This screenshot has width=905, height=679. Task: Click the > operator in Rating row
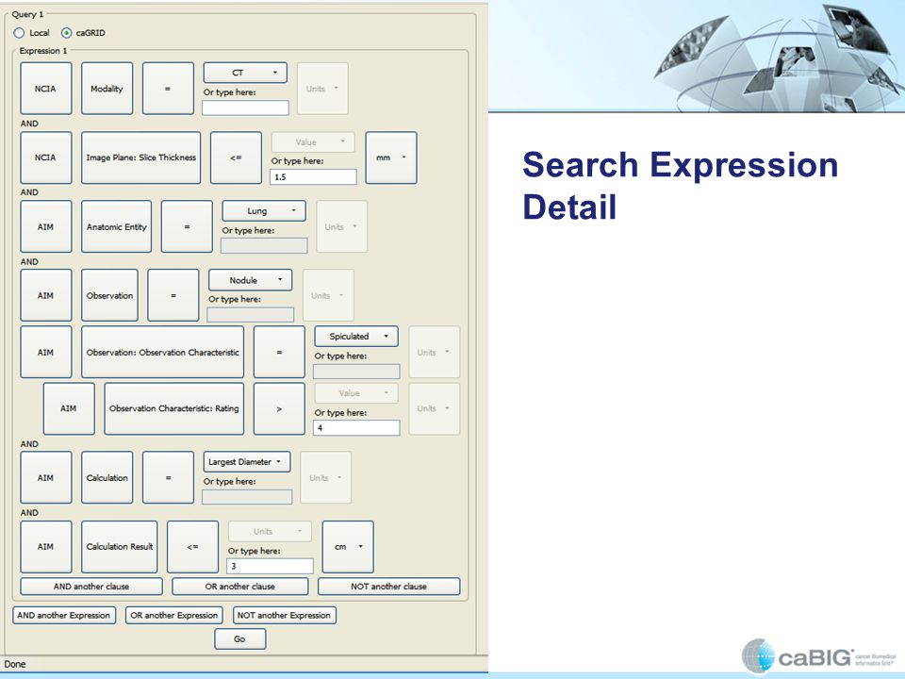[x=279, y=408]
